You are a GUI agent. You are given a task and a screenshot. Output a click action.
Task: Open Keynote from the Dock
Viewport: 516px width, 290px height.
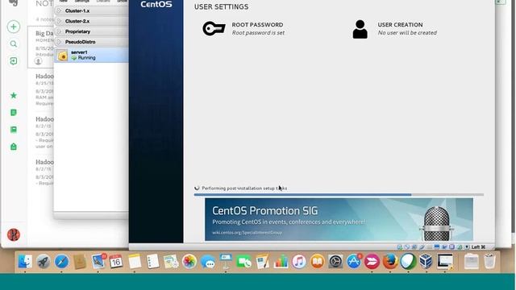pos(226,262)
